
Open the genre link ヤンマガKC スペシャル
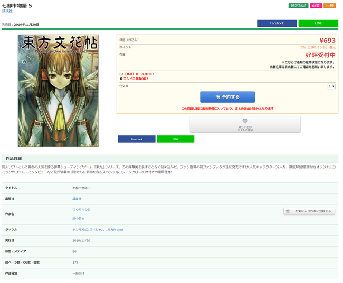(88, 230)
